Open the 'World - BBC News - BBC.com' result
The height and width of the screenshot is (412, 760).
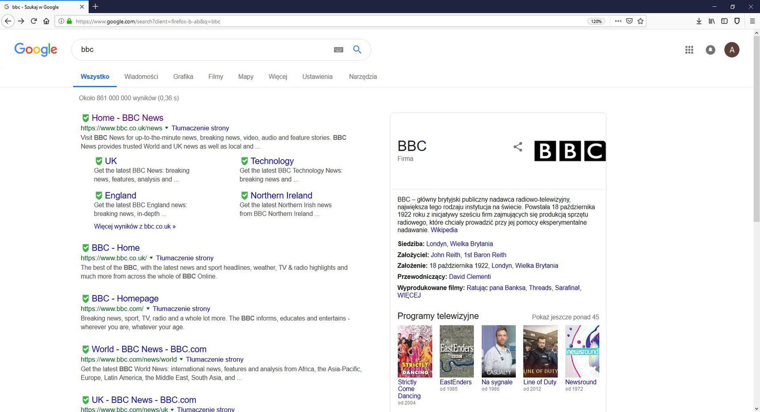tap(149, 349)
